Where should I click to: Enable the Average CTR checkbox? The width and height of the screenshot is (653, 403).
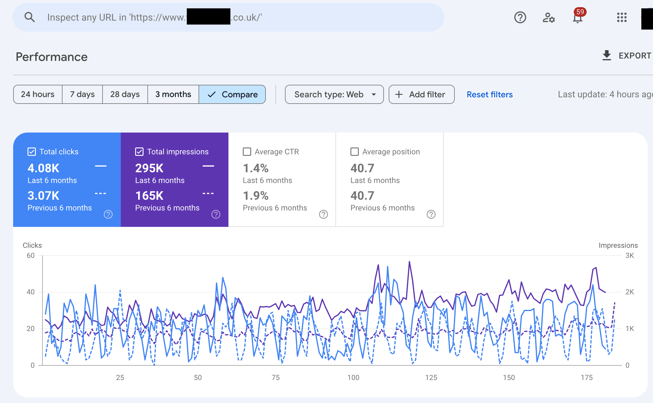tap(247, 152)
